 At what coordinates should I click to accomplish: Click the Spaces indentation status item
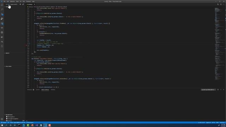(x=208, y=122)
